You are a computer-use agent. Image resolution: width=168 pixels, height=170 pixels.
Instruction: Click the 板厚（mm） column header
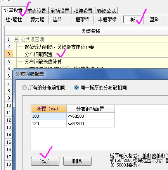(x=49, y=109)
